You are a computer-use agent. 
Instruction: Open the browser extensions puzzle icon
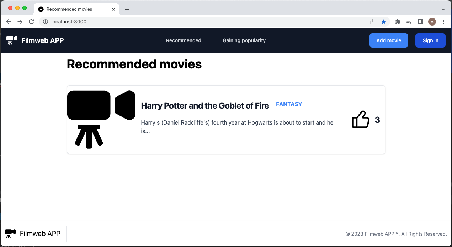[x=398, y=22]
